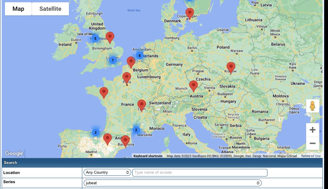Viewport: 328px width, 189px height.
Task: Expand the cluster of 6 near Amsterdam
Action: click(140, 56)
